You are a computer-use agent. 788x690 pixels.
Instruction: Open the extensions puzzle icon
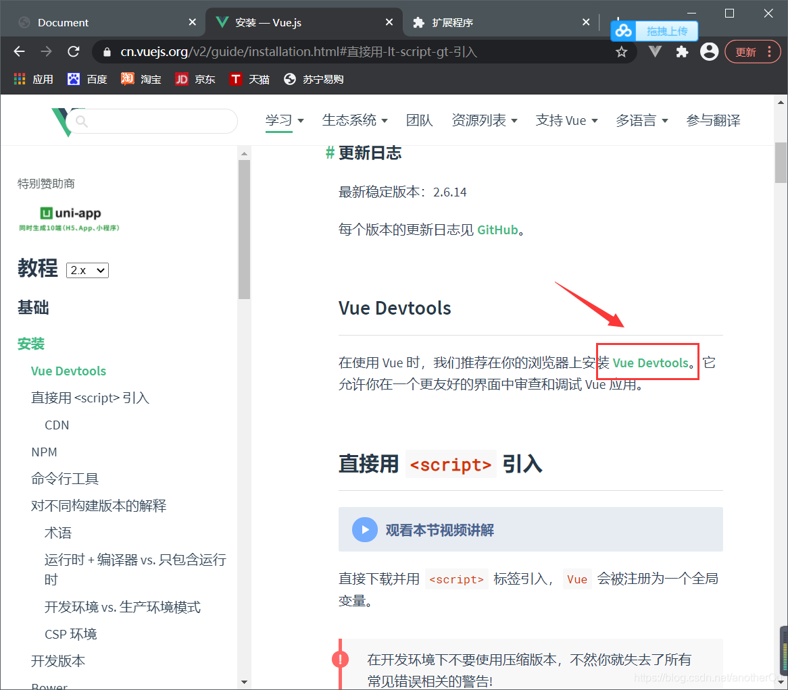(682, 52)
